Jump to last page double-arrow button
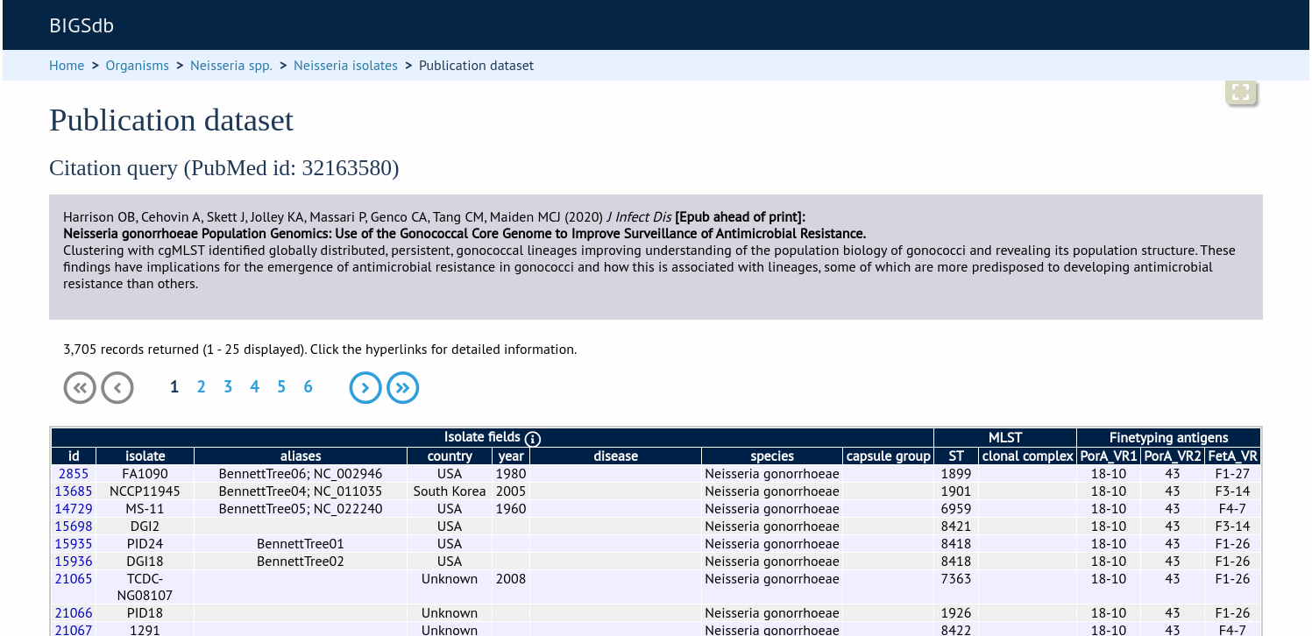 point(403,388)
